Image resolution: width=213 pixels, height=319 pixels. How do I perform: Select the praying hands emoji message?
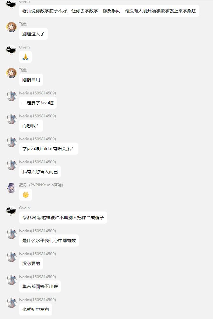click(25, 57)
